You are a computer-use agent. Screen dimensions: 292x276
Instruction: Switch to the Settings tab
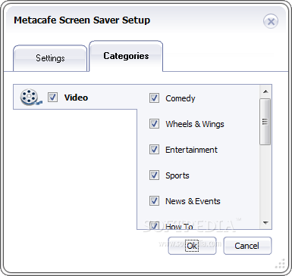[50, 58]
